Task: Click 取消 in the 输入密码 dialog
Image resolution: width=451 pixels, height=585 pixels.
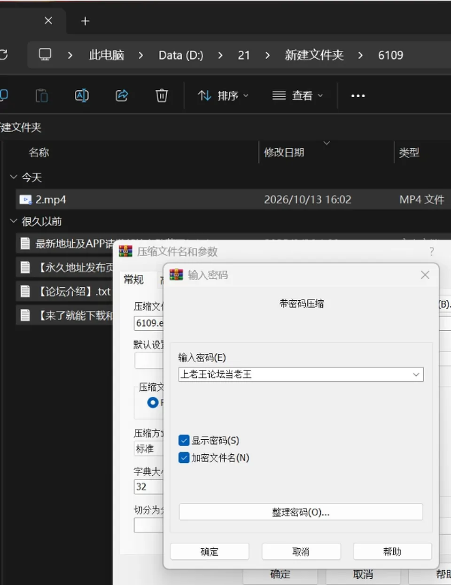Action: coord(301,552)
